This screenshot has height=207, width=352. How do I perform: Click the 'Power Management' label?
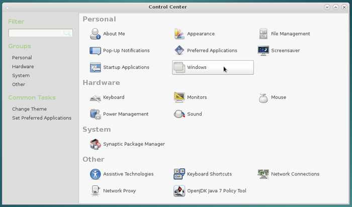click(x=126, y=114)
